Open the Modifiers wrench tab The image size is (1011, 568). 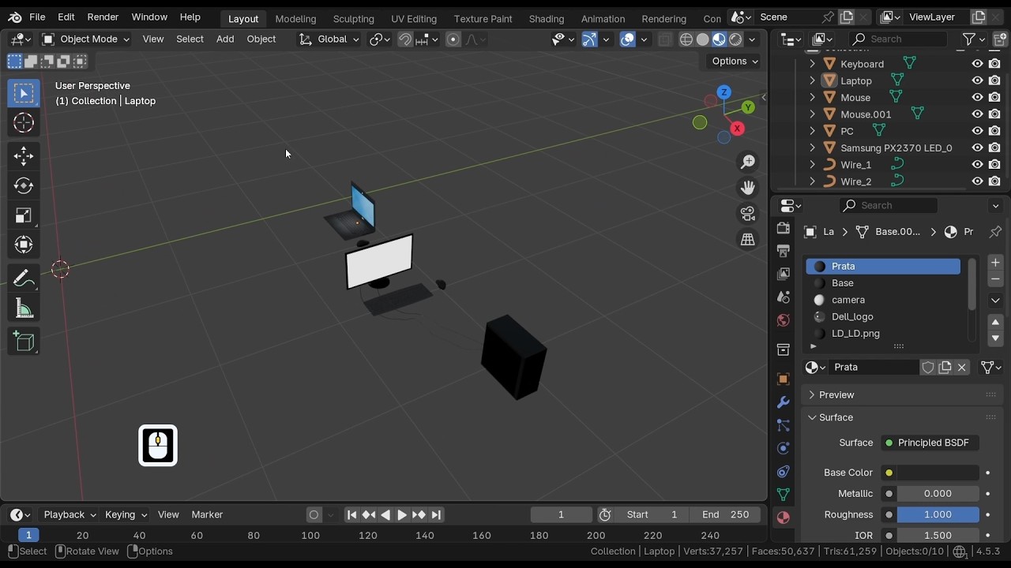[x=783, y=402]
